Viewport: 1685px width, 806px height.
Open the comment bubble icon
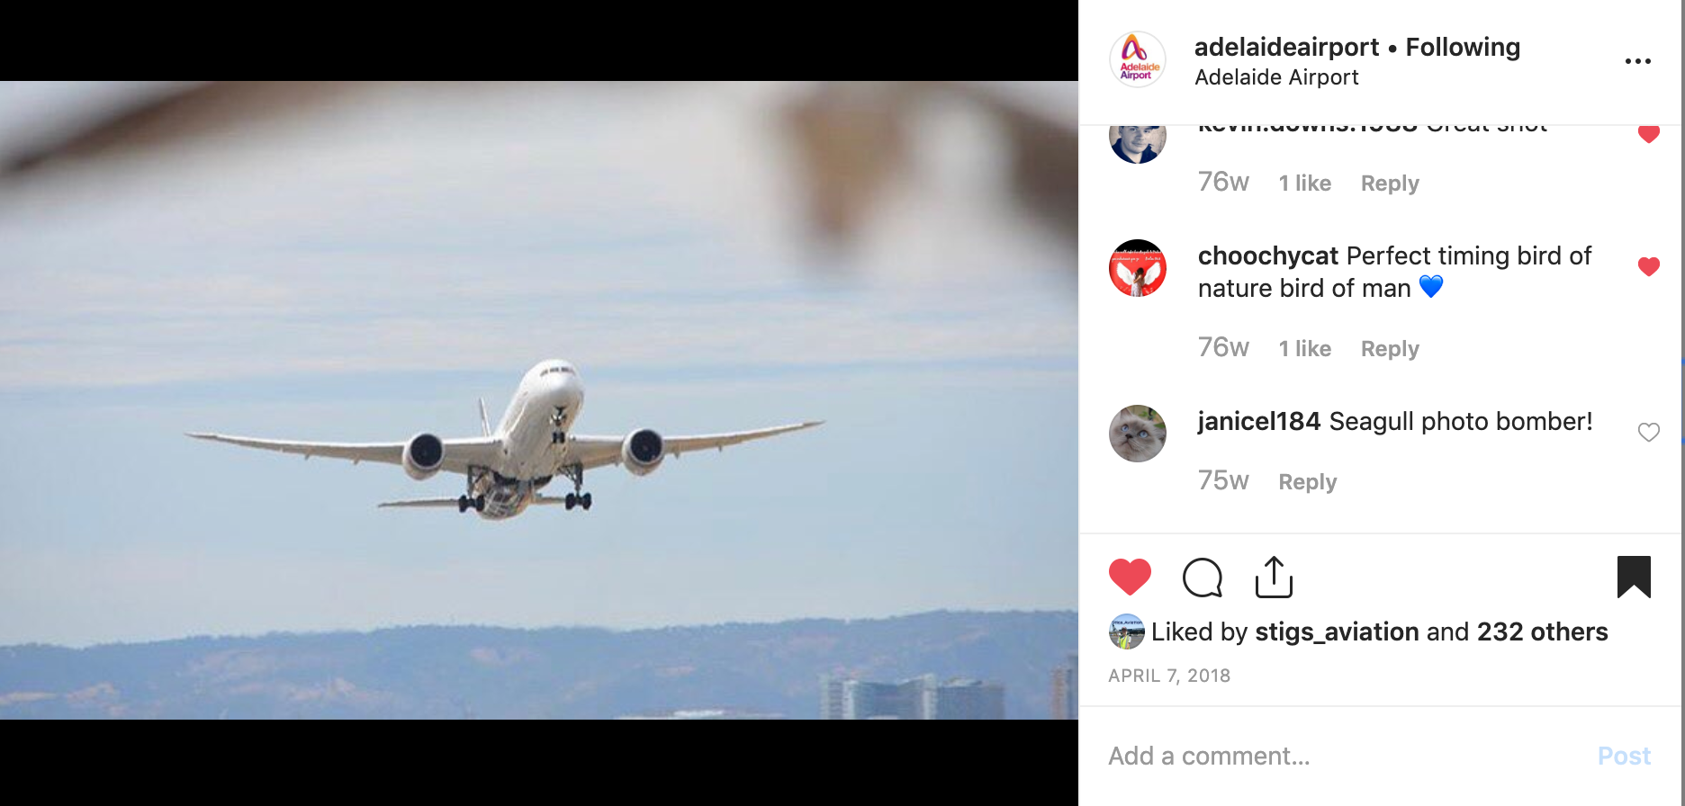(1203, 578)
